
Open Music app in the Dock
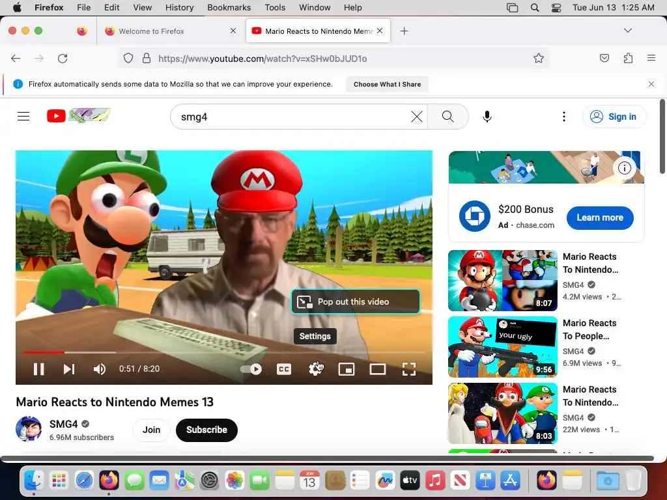coord(434,481)
